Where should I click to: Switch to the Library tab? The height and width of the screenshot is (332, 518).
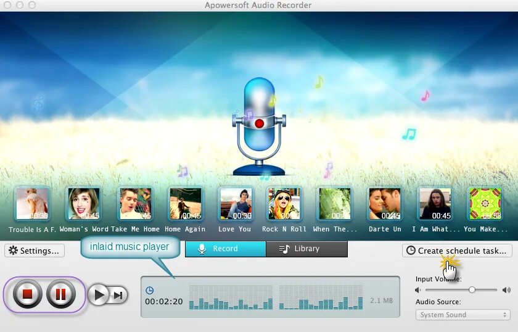click(306, 249)
